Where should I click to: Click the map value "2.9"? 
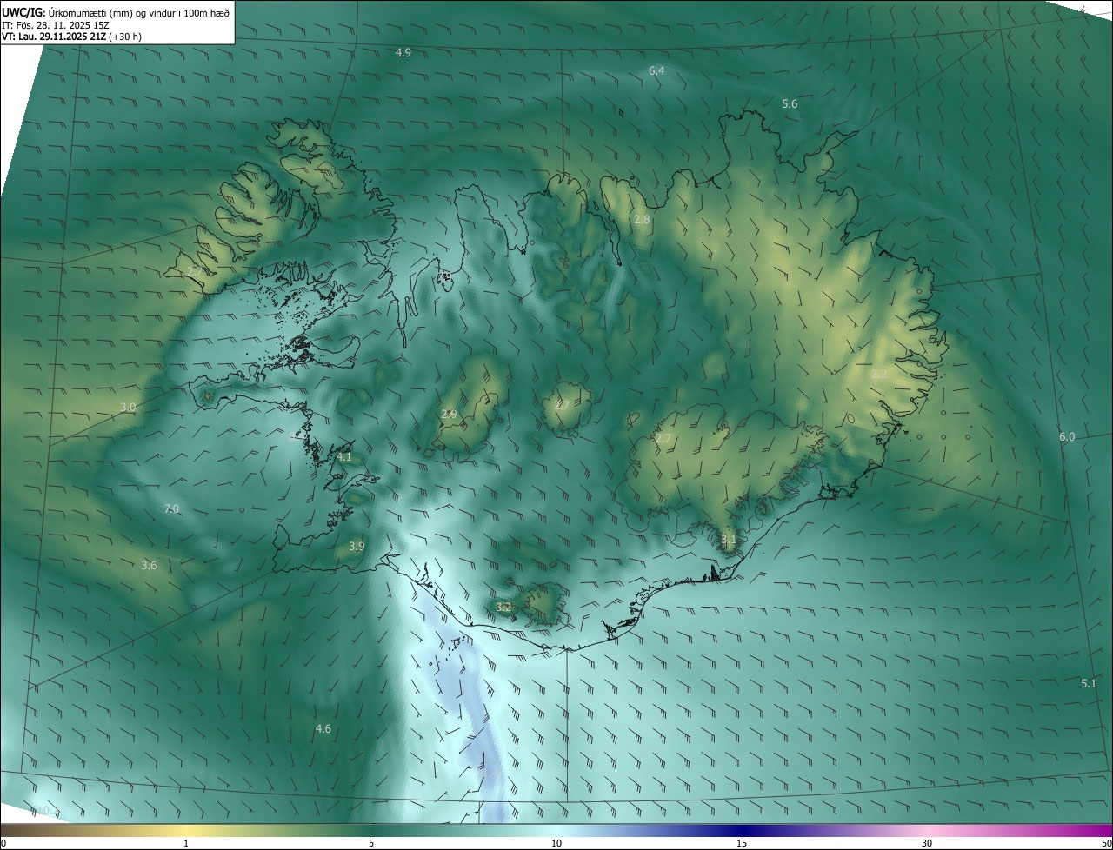449,415
